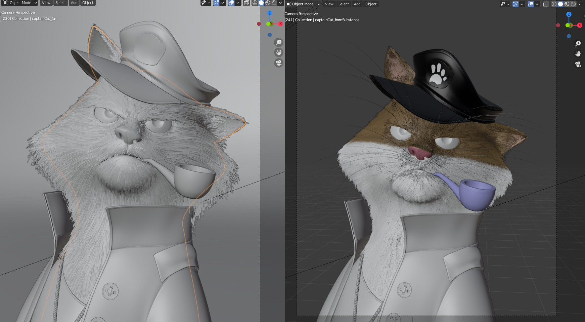
Task: Click 'captainCat_fur' collection text in left viewport
Action: (x=44, y=18)
